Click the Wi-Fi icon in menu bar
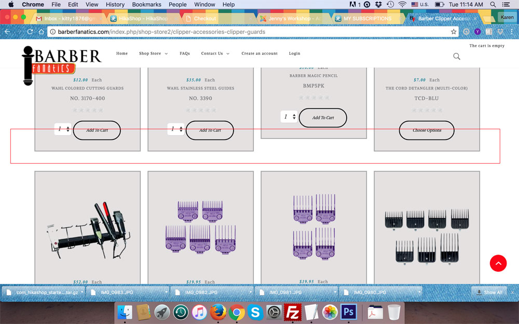The image size is (519, 324). pyautogui.click(x=402, y=4)
